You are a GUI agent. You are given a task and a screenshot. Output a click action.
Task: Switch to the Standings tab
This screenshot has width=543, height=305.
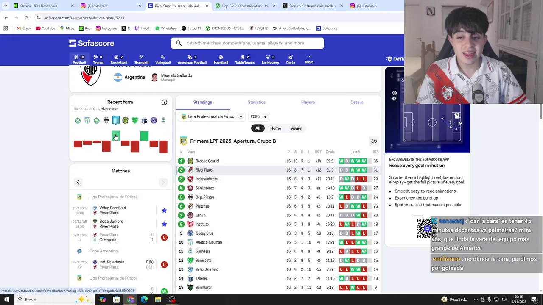click(x=202, y=102)
